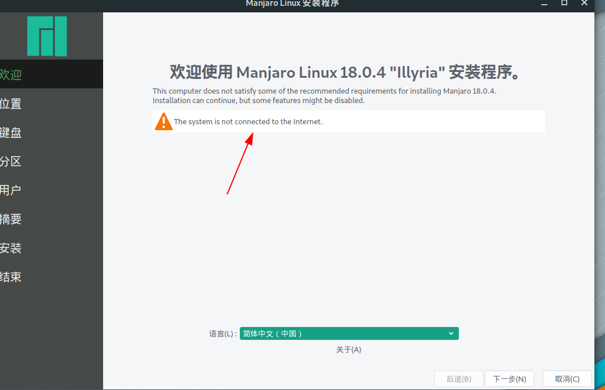Click the orange warning triangle icon
Viewport: 605px width, 390px height.
coord(164,121)
